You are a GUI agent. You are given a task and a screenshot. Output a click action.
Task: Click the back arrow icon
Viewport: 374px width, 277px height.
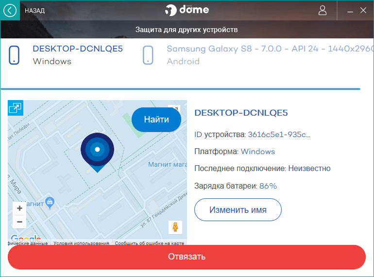10,11
